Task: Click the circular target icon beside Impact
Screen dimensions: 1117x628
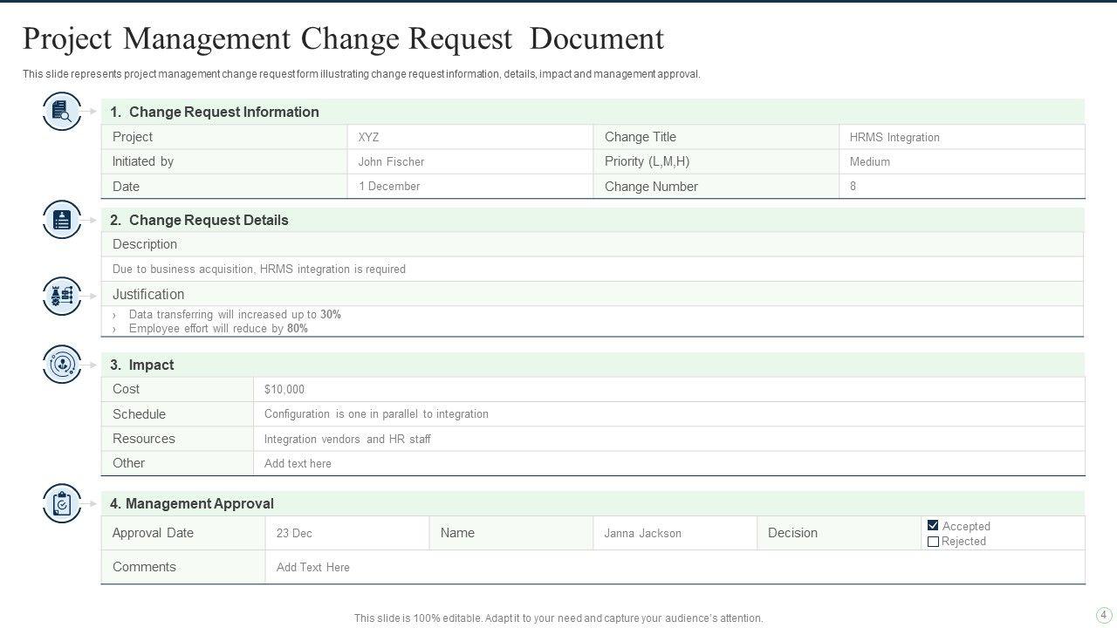Action: tap(62, 365)
